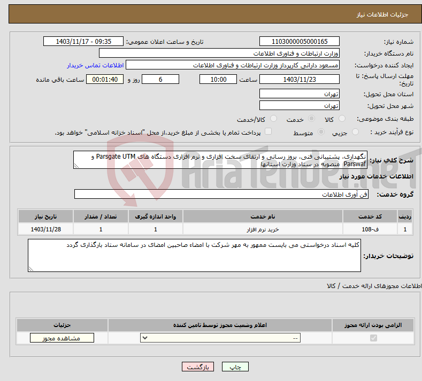This screenshot has height=381, width=422.
Task: Click اعلام وضعیت مجوز توسط تامین کننده header
Action: point(220,325)
